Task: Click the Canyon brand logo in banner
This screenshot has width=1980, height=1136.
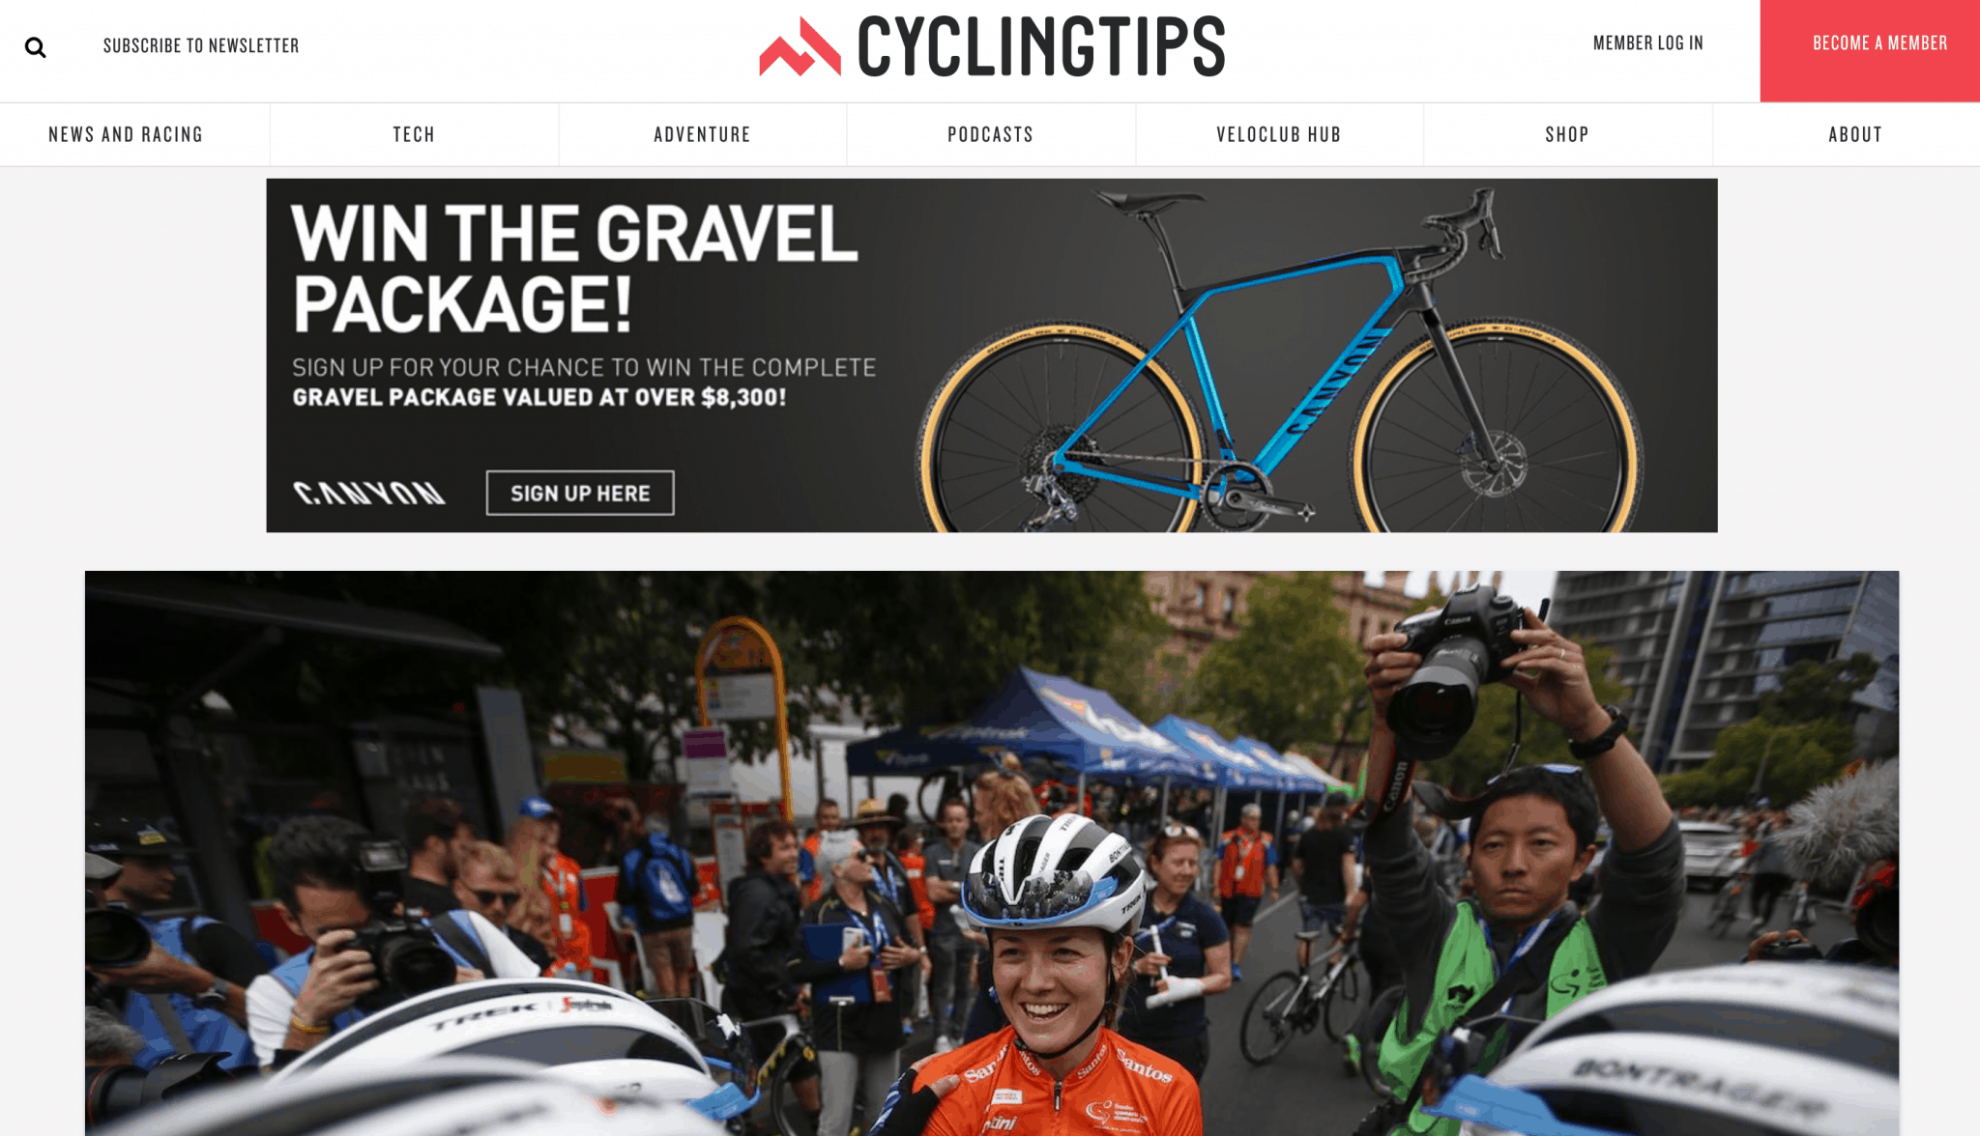Action: (x=369, y=493)
